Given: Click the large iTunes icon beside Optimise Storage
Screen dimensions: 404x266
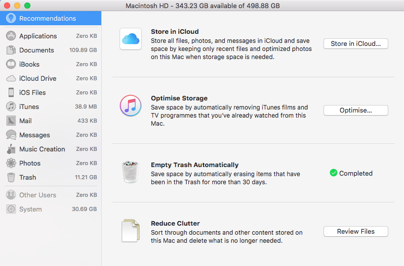Looking at the screenshot, I should click(x=131, y=105).
